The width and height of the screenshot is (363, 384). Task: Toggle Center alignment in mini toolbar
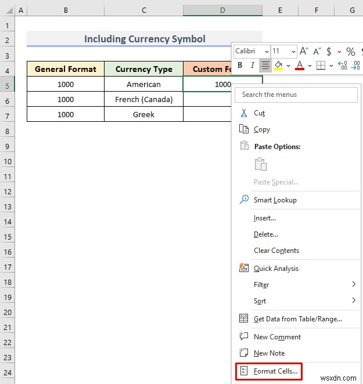(265, 66)
